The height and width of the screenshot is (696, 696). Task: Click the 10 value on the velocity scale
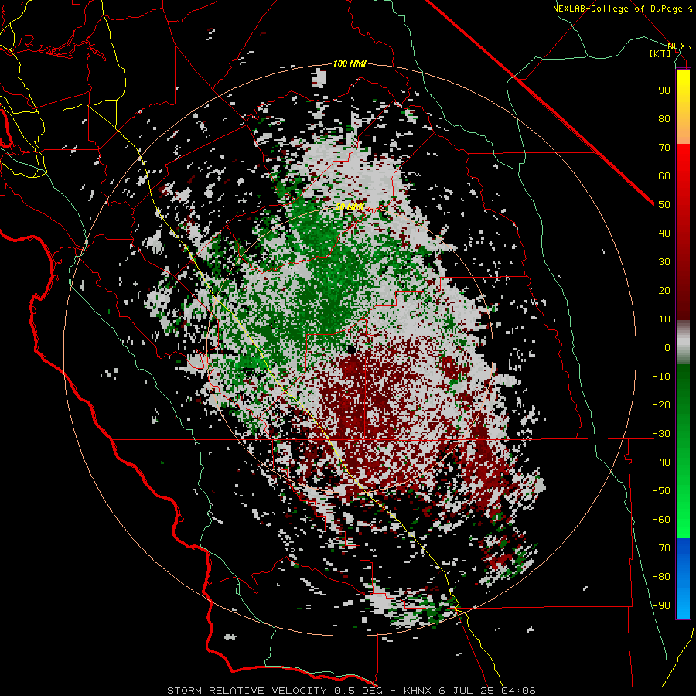pos(664,319)
